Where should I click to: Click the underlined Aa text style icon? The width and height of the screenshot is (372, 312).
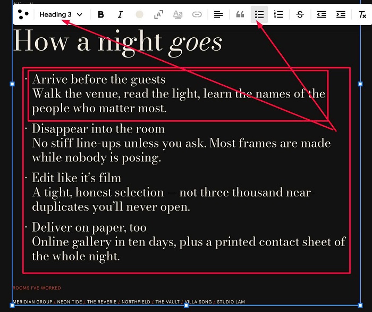(x=177, y=14)
